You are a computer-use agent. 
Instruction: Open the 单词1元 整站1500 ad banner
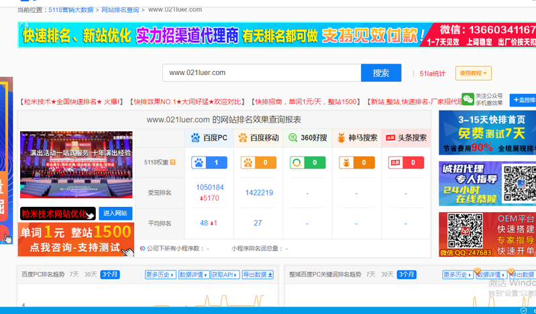click(76, 239)
